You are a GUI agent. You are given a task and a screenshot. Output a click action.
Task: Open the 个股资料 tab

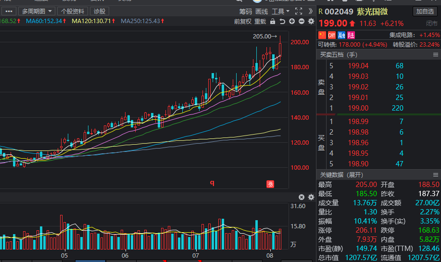point(73,11)
